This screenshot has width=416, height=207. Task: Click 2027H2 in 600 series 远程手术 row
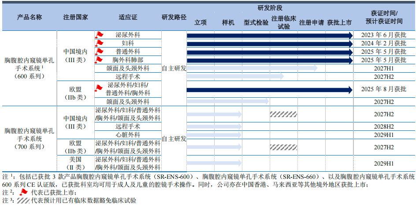click(x=384, y=77)
